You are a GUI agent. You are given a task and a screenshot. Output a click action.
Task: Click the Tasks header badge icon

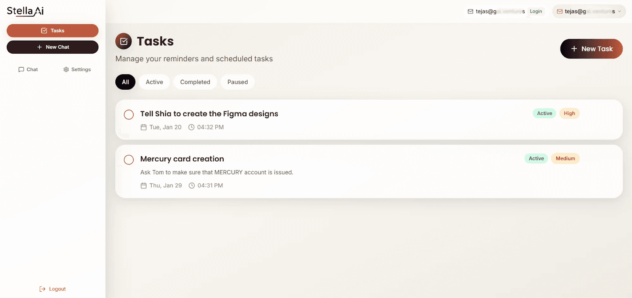(x=124, y=41)
